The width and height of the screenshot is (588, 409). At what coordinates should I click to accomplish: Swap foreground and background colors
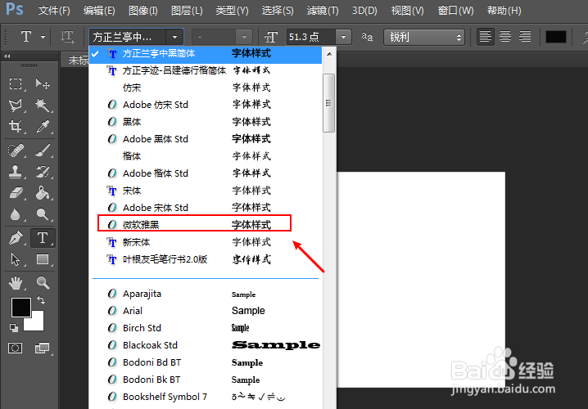coord(41,300)
